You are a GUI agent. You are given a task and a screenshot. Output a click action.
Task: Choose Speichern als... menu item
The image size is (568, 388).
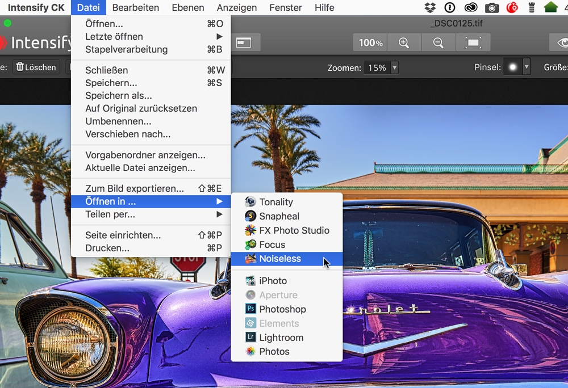pyautogui.click(x=151, y=95)
